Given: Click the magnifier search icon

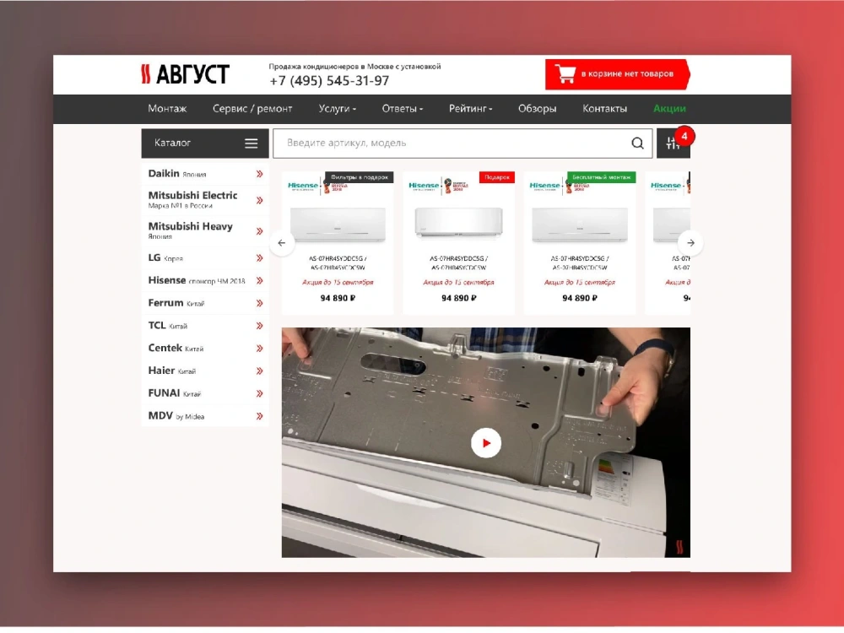Looking at the screenshot, I should [638, 143].
